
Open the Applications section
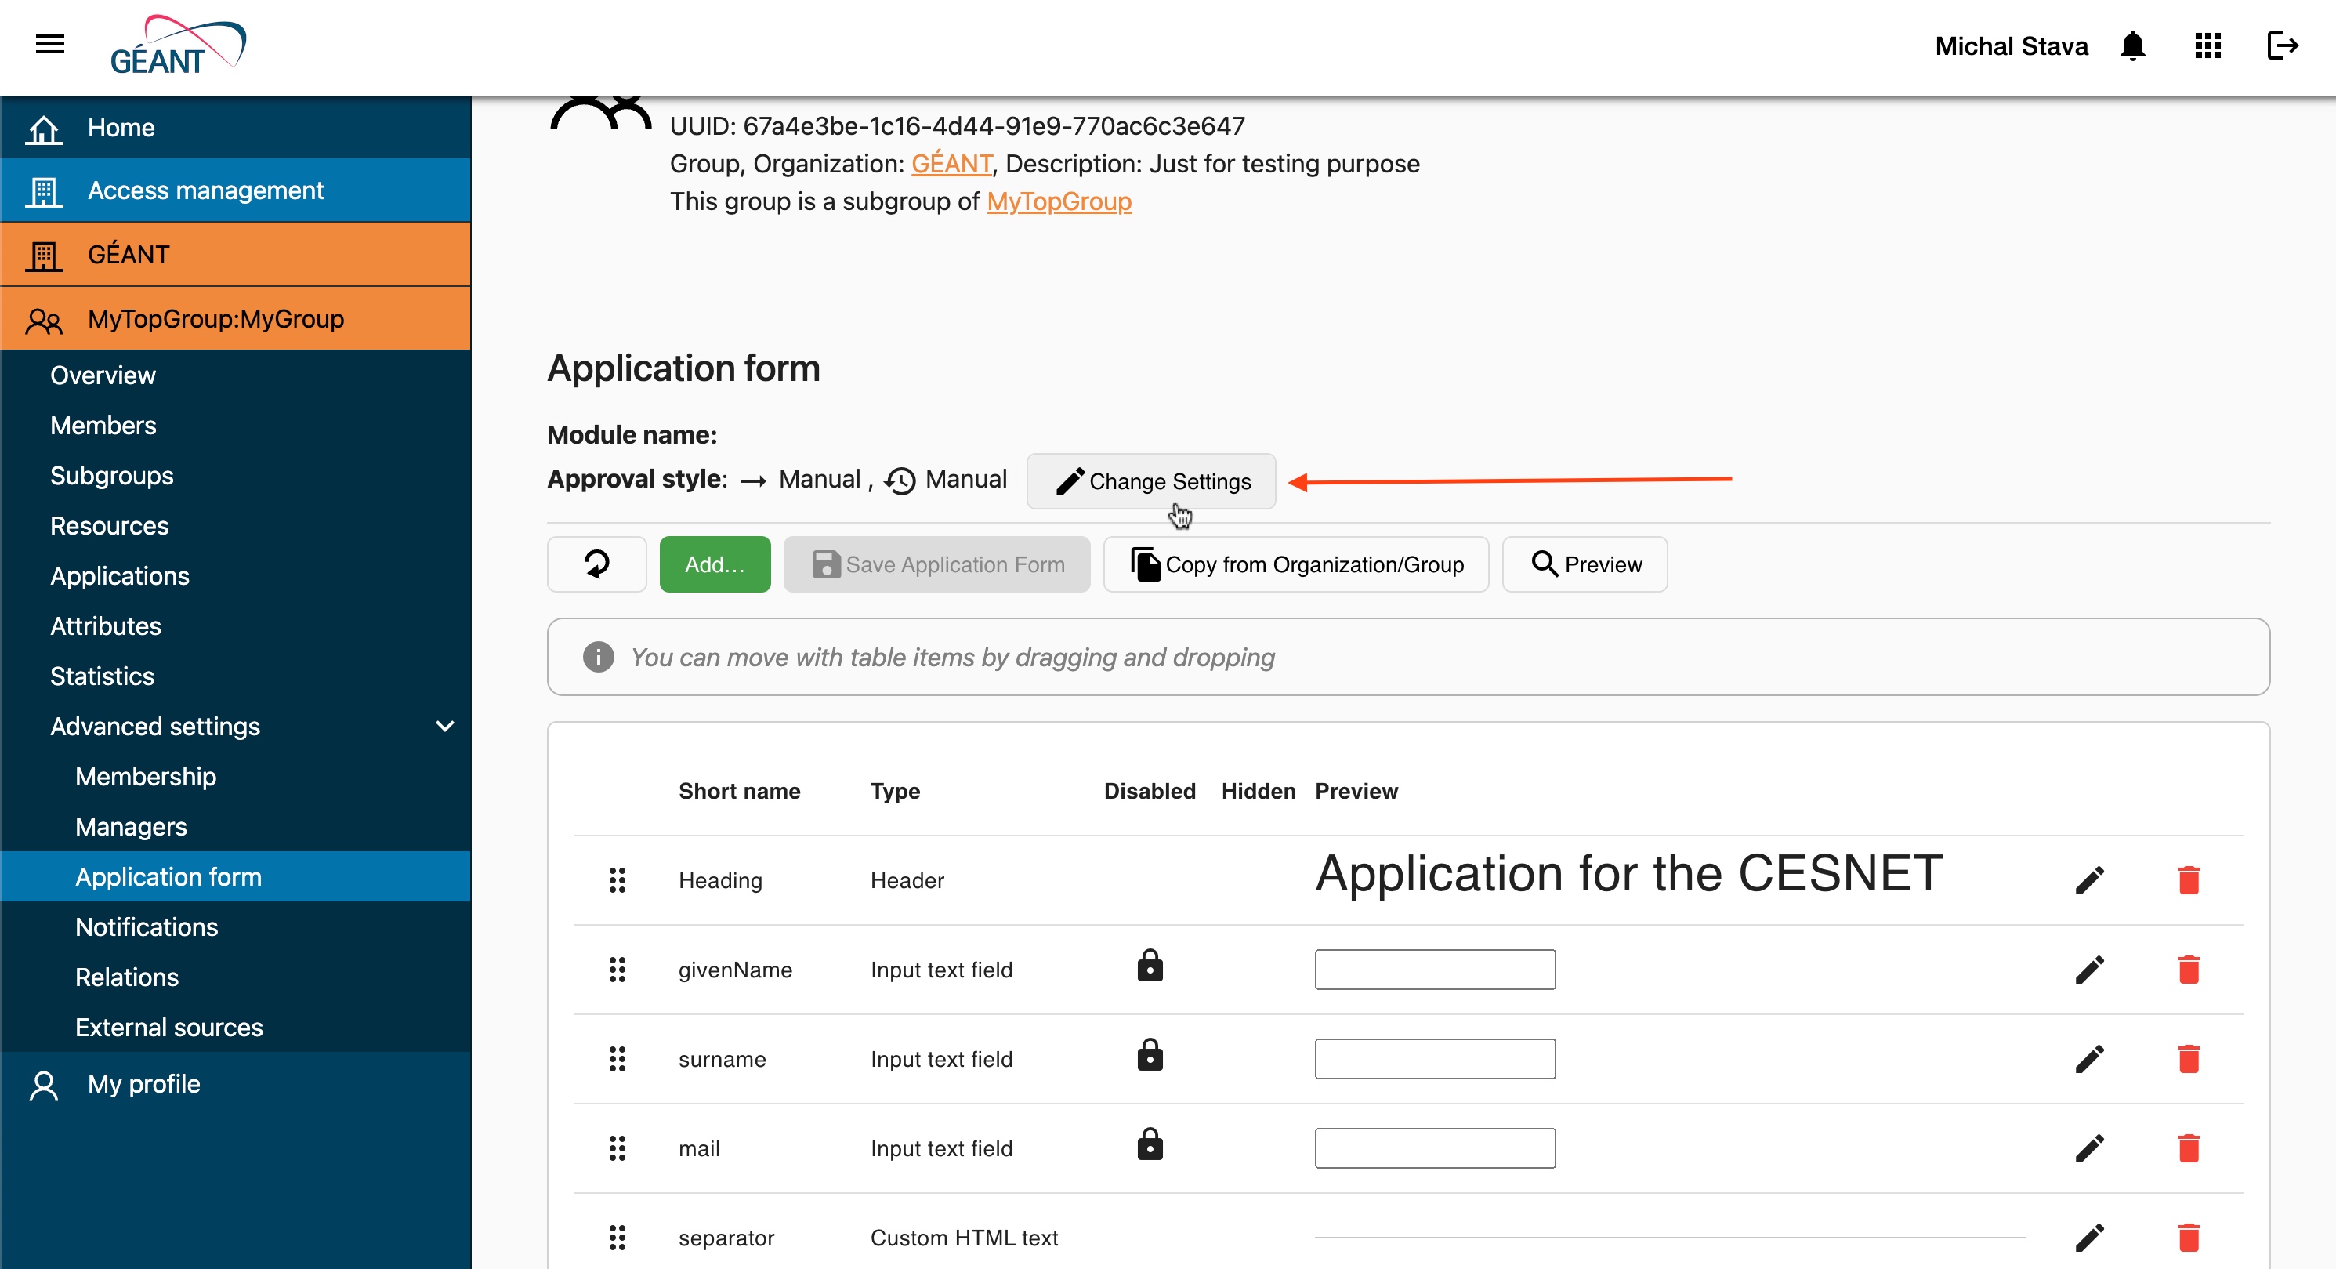[236, 576]
